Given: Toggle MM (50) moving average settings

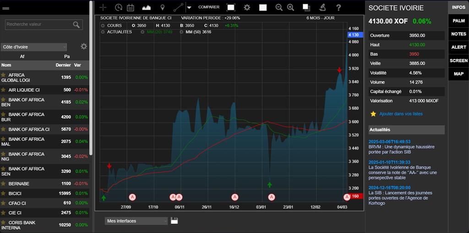Looking at the screenshot, I should coord(182,32).
